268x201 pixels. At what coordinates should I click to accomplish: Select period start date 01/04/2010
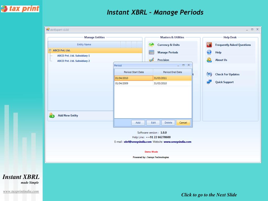pos(134,78)
